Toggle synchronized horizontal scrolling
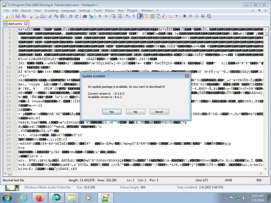 pyautogui.click(x=119, y=16)
